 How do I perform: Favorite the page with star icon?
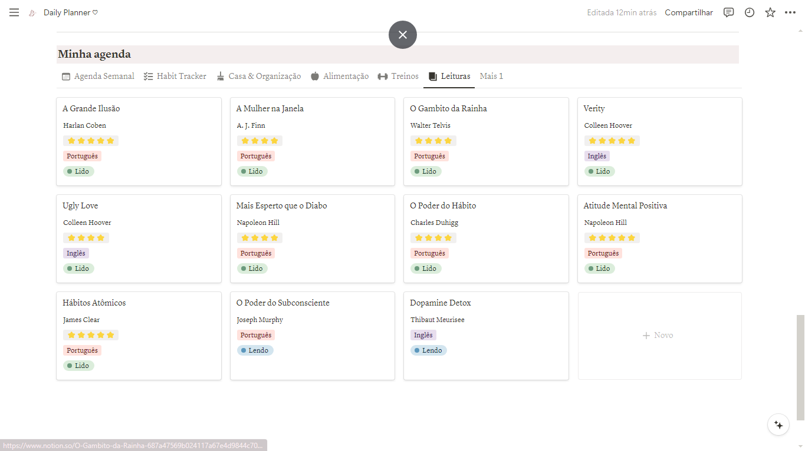pos(770,12)
